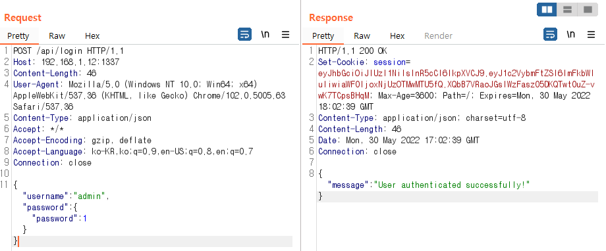Toggle word wrap icon in Request pane
Image resolution: width=606 pixels, height=251 pixels.
tap(244, 35)
